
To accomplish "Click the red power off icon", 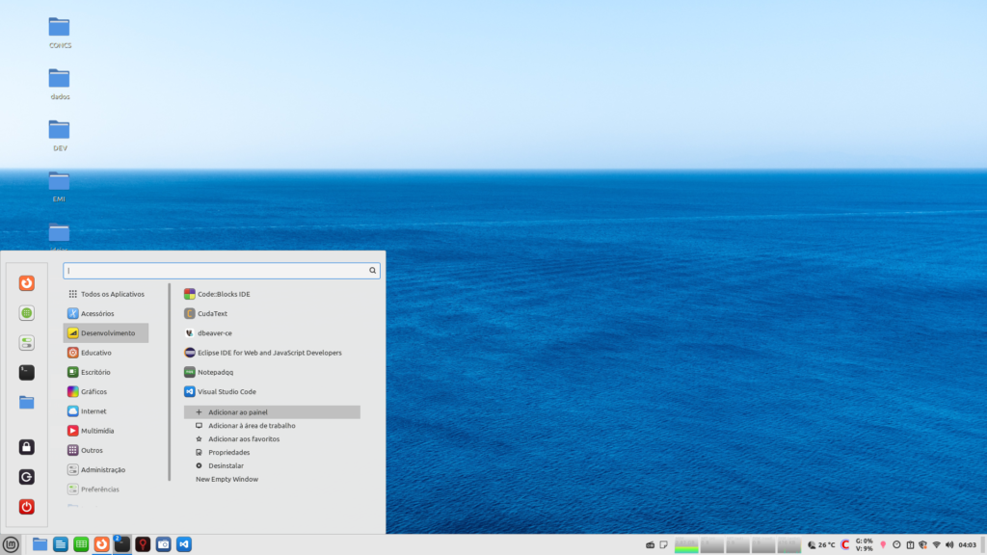I will click(27, 506).
